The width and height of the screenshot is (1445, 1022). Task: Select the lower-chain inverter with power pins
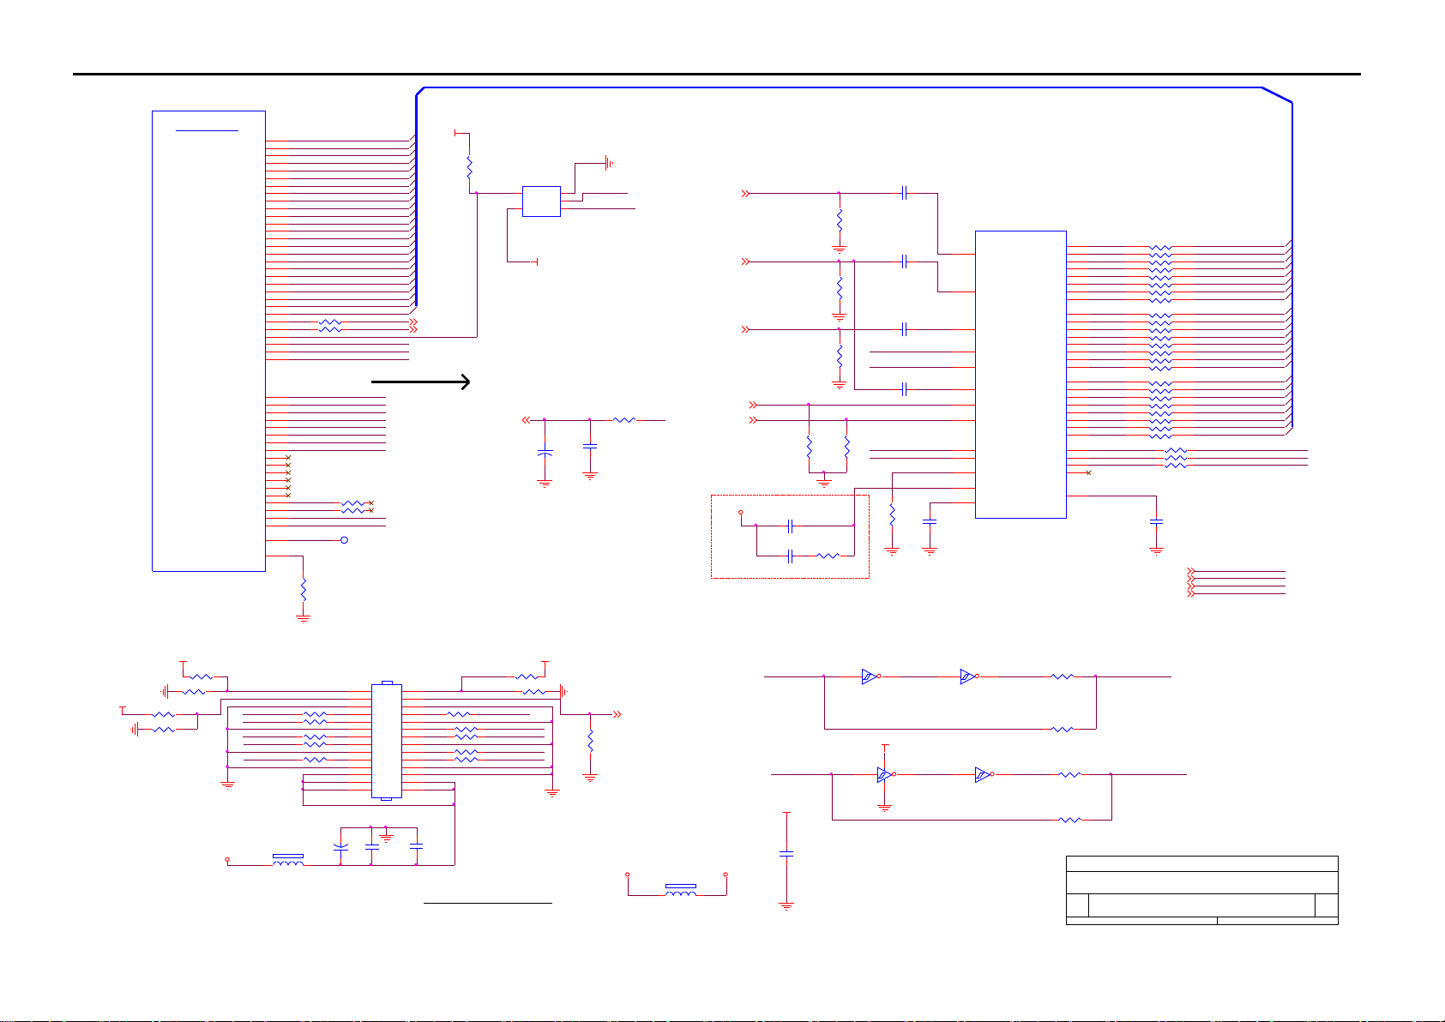pyautogui.click(x=886, y=775)
